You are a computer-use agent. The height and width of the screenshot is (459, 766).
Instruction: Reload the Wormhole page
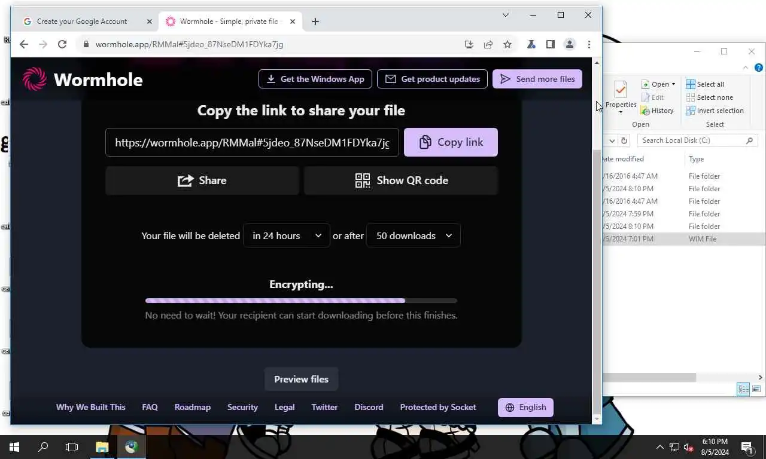click(62, 44)
